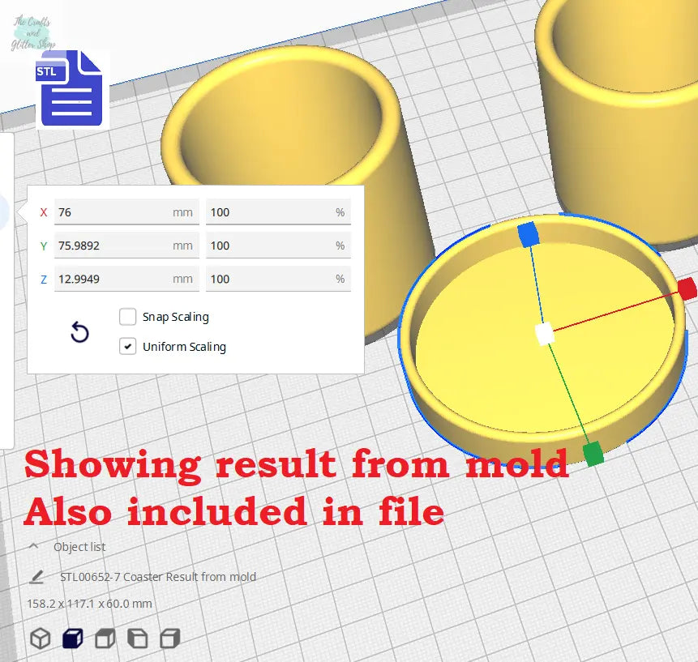Click the pencil edit icon beside object name
Screen dimensions: 698x662
36,577
